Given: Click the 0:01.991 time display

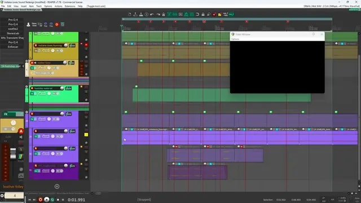Looking at the screenshot, I should (77, 200).
